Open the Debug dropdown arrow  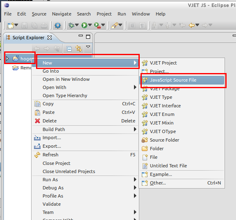click(77, 25)
